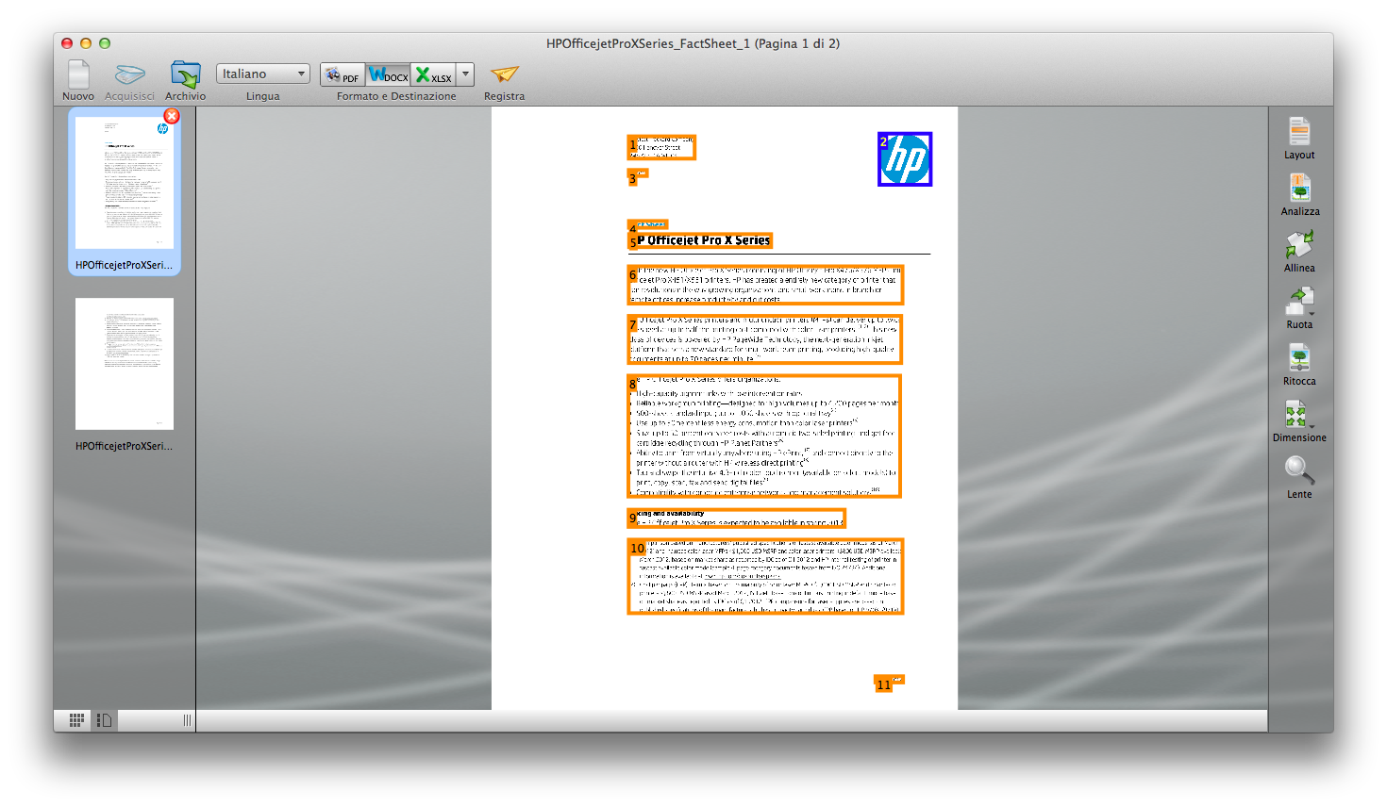Open the Italiano language dropdown
This screenshot has width=1387, height=807.
[263, 74]
